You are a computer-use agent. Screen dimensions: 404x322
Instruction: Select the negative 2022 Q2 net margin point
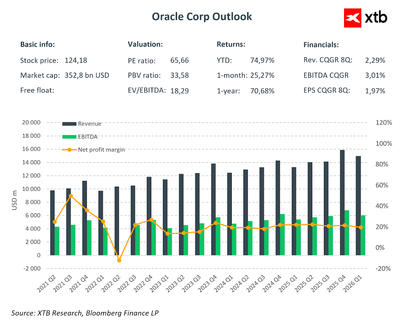(x=119, y=261)
